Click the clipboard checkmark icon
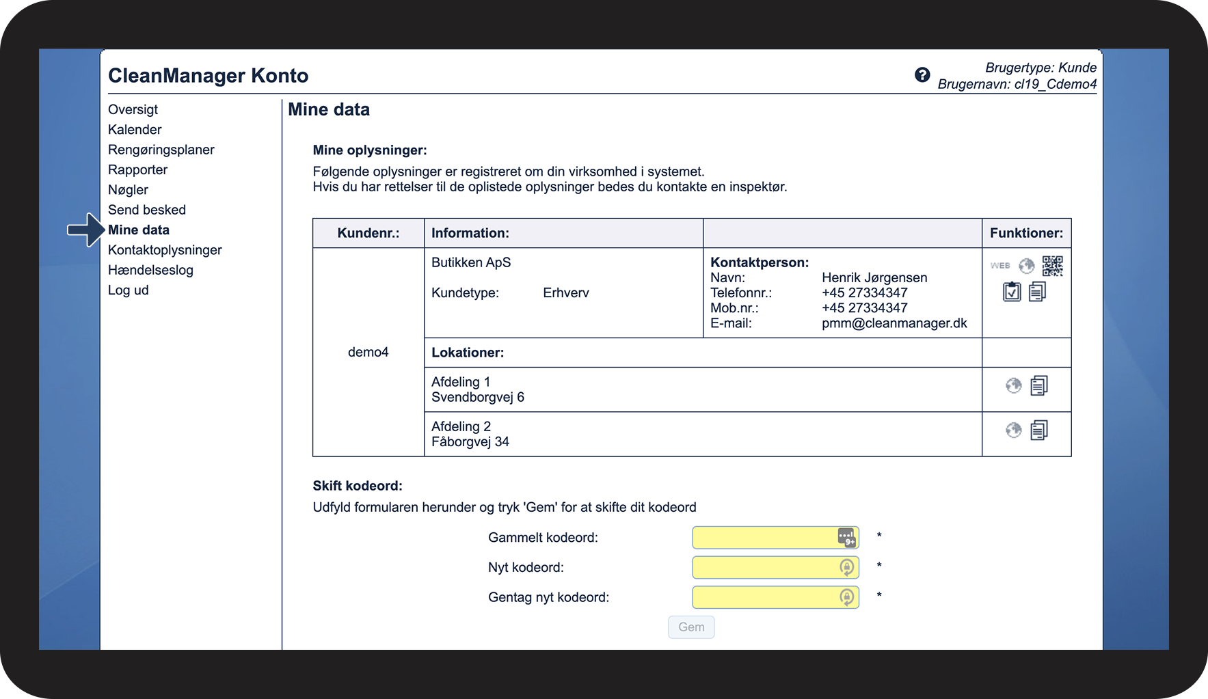Screen dimensions: 1208x699 point(1012,292)
